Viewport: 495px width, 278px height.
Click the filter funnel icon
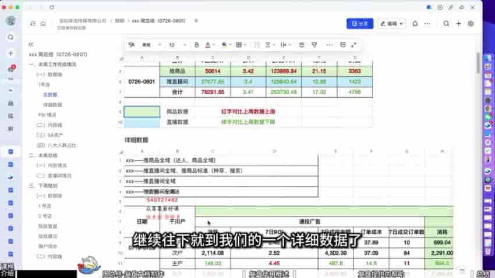(x=314, y=45)
